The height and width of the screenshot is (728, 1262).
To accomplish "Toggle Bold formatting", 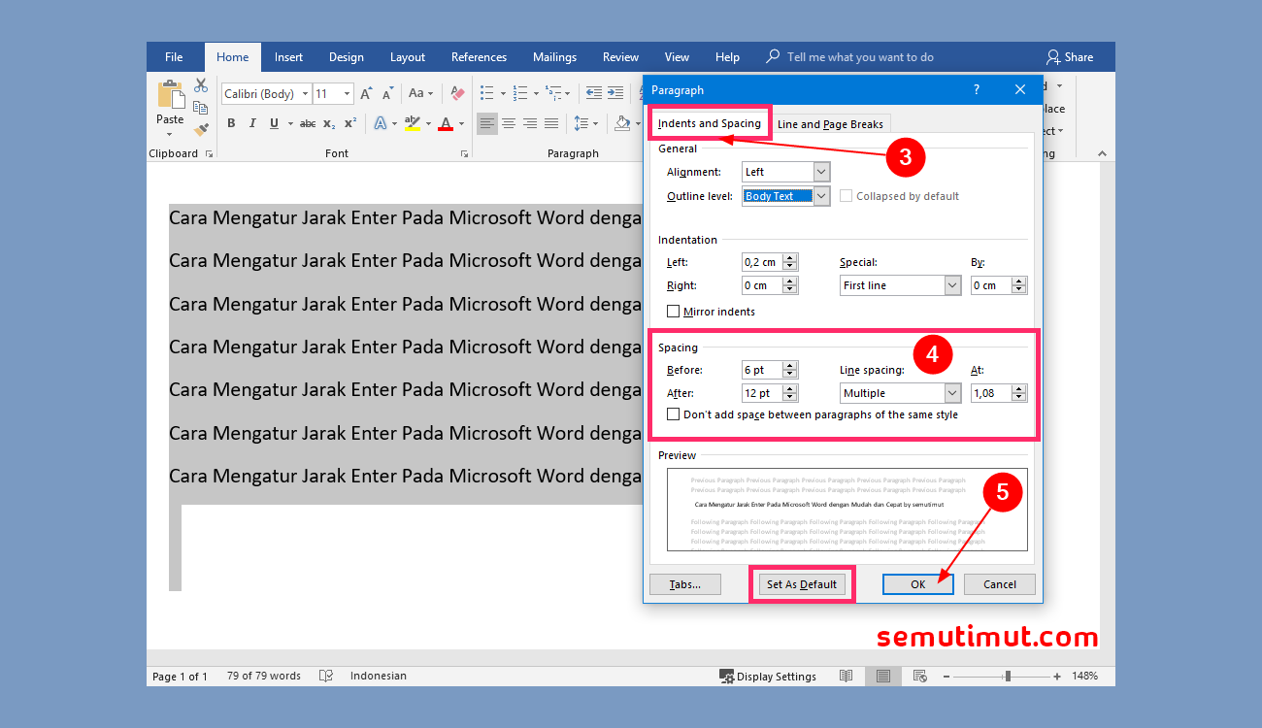I will tap(231, 123).
